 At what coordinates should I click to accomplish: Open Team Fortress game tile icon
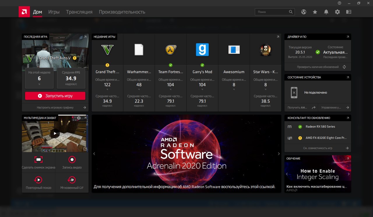170,50
